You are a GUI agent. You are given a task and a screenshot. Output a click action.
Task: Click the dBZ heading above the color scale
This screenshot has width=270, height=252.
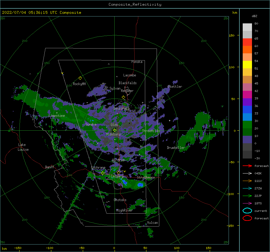[x=254, y=16]
